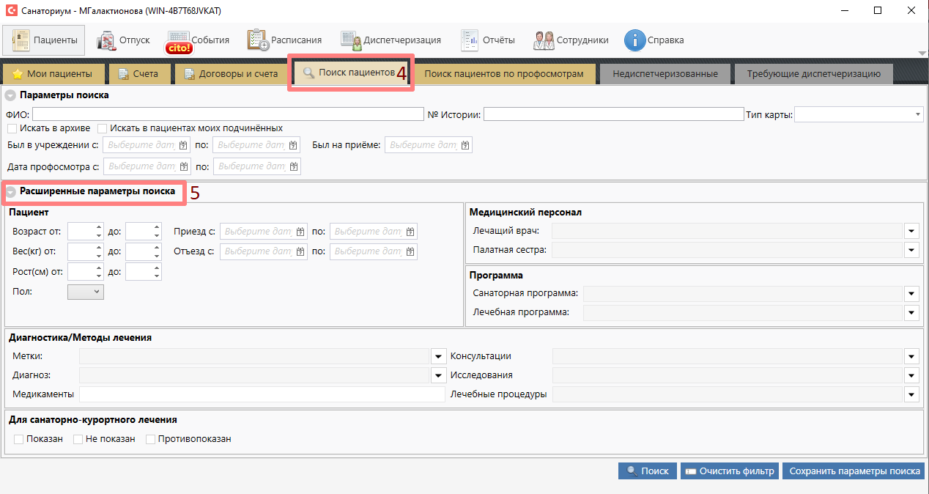The width and height of the screenshot is (929, 494).
Task: Open the Пациенты toolbar section
Action: tap(44, 40)
